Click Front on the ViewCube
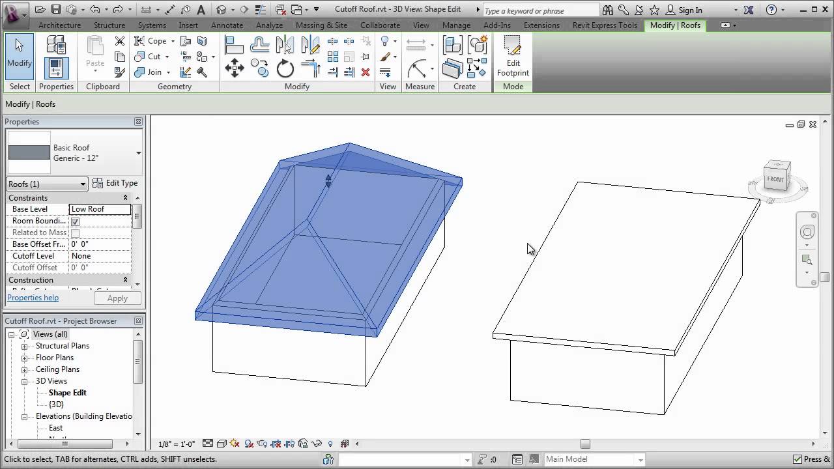Viewport: 834px width, 469px height. [776, 178]
